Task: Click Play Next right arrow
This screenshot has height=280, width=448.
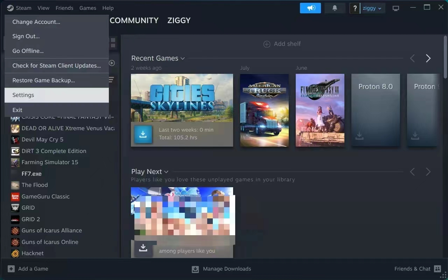Action: (428, 172)
